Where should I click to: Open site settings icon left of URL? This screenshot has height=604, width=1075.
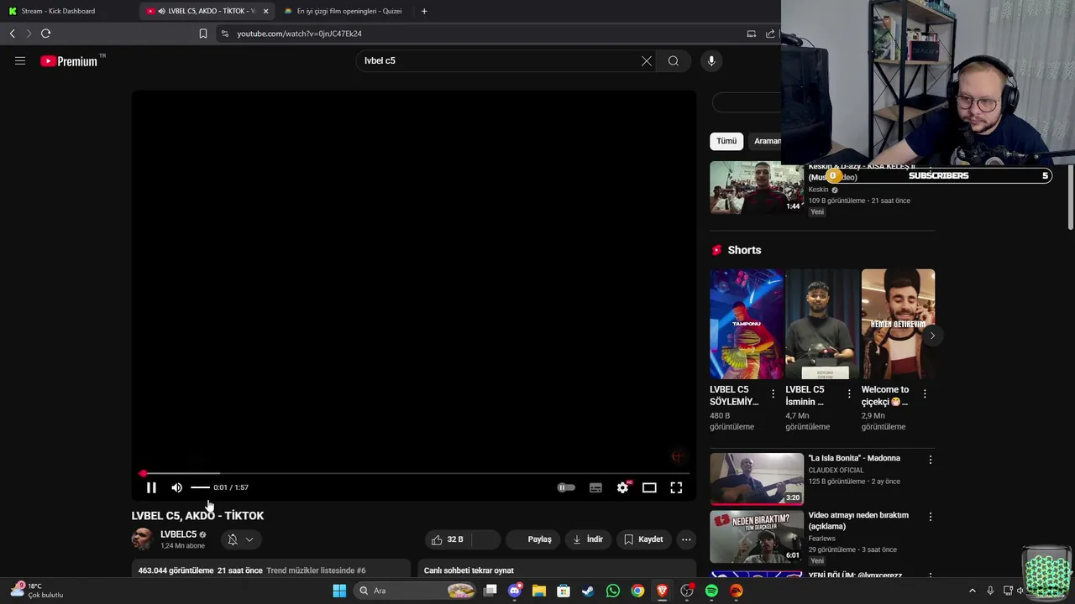point(224,34)
